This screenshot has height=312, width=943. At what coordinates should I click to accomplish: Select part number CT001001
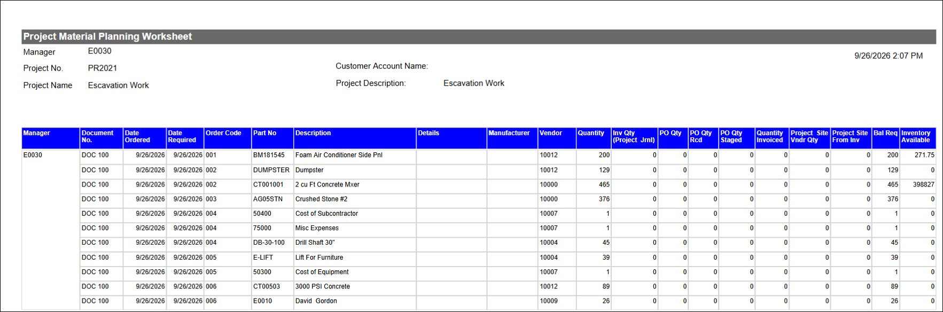coord(268,184)
